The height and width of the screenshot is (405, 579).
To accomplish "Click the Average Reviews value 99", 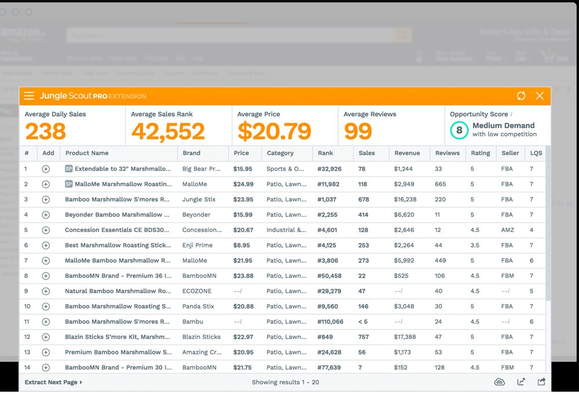I will 358,131.
